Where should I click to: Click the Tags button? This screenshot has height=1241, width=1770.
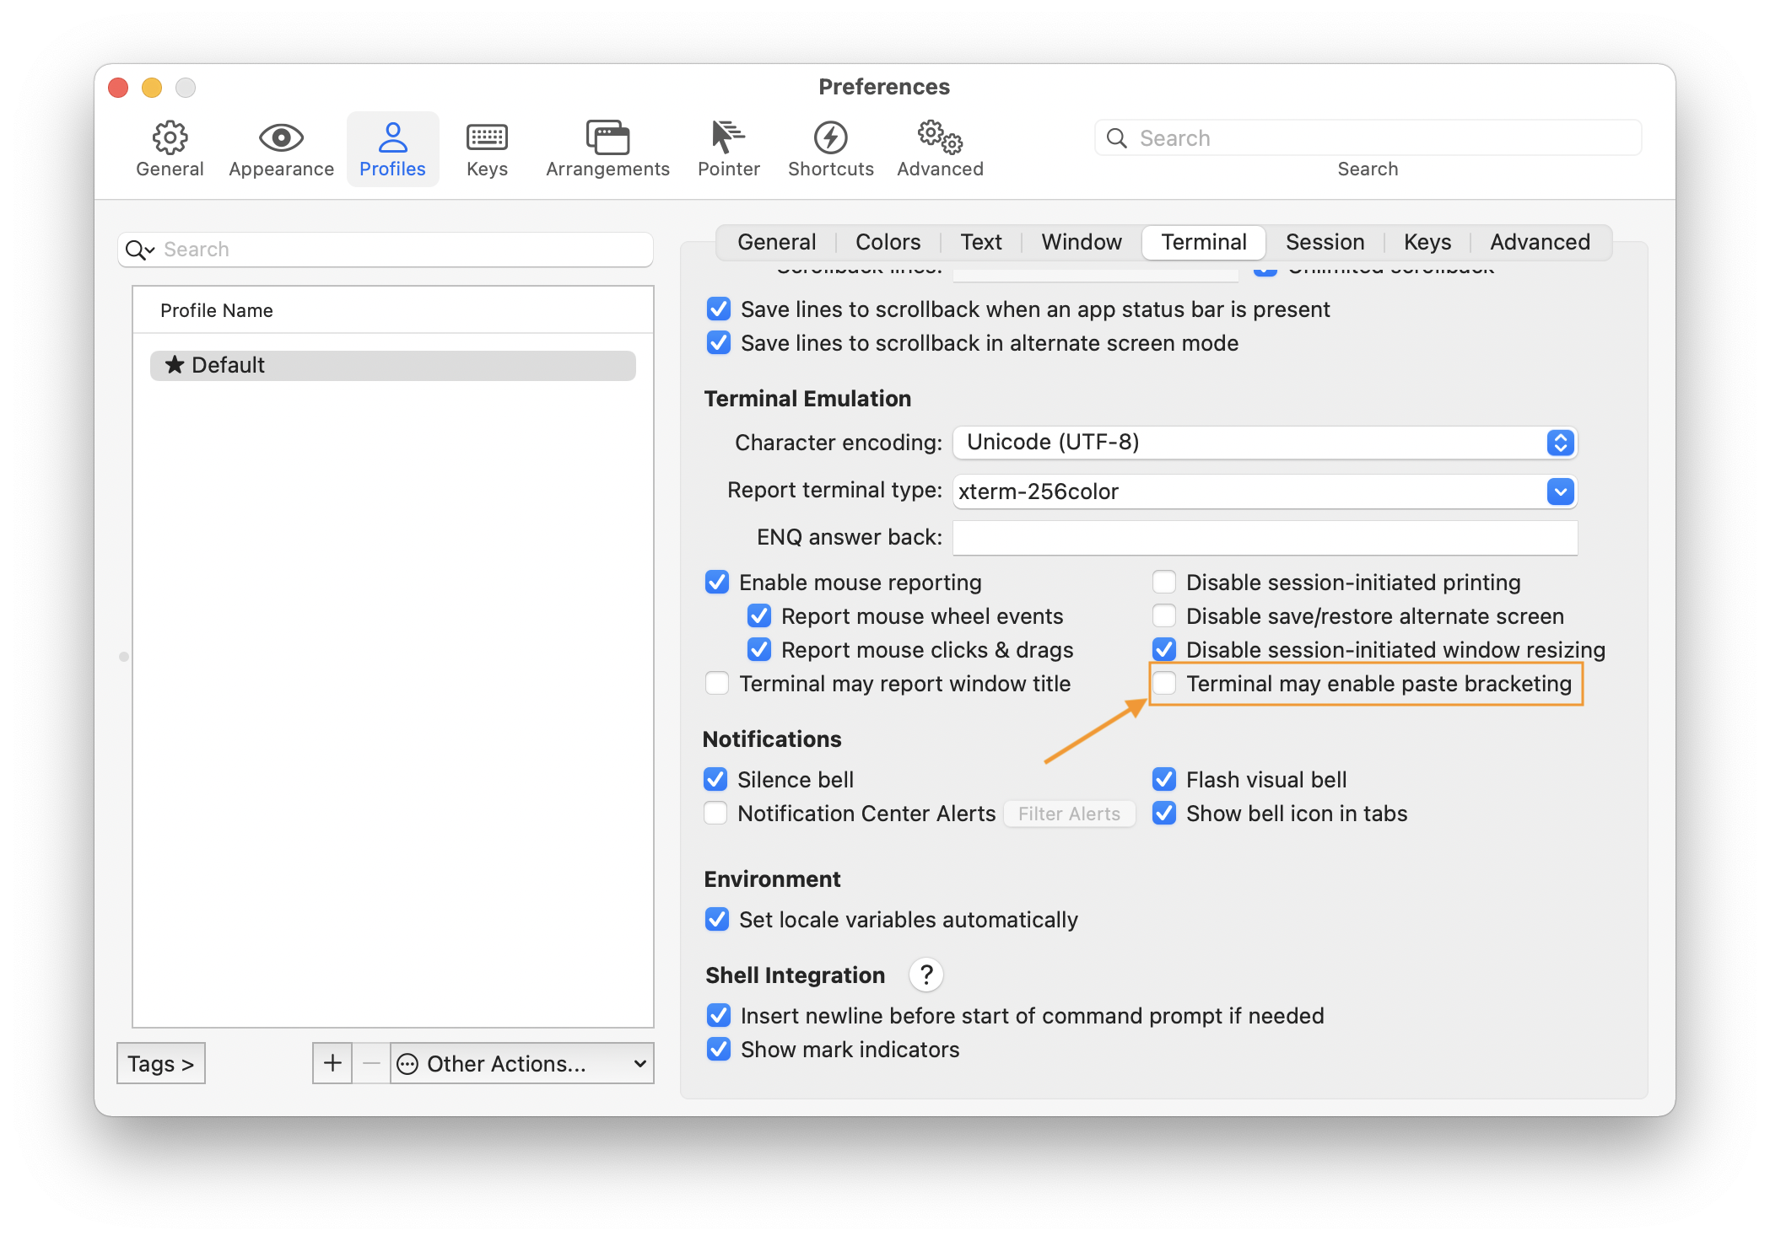point(160,1063)
